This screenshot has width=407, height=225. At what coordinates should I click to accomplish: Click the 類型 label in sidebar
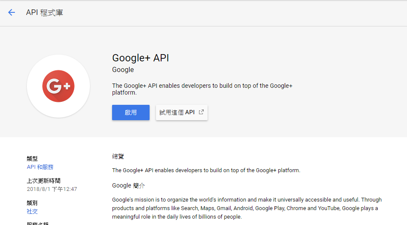(32, 159)
